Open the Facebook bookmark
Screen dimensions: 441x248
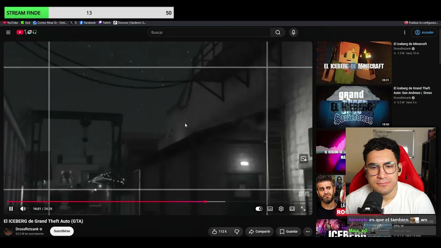(88, 23)
